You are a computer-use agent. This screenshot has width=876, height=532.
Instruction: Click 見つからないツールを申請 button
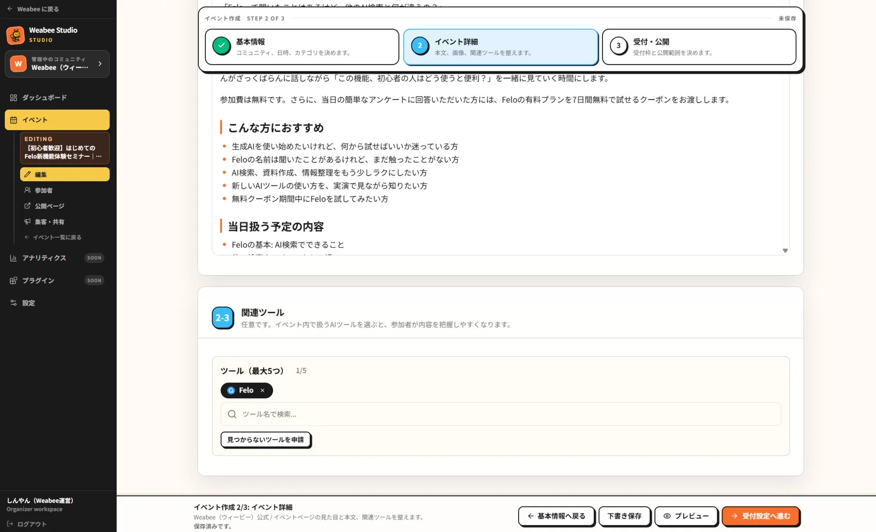click(x=265, y=439)
